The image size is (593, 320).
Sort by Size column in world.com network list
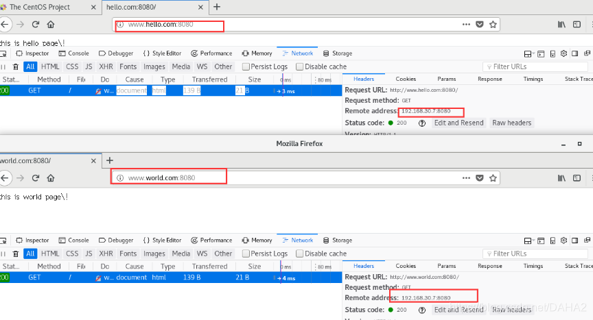[255, 267]
